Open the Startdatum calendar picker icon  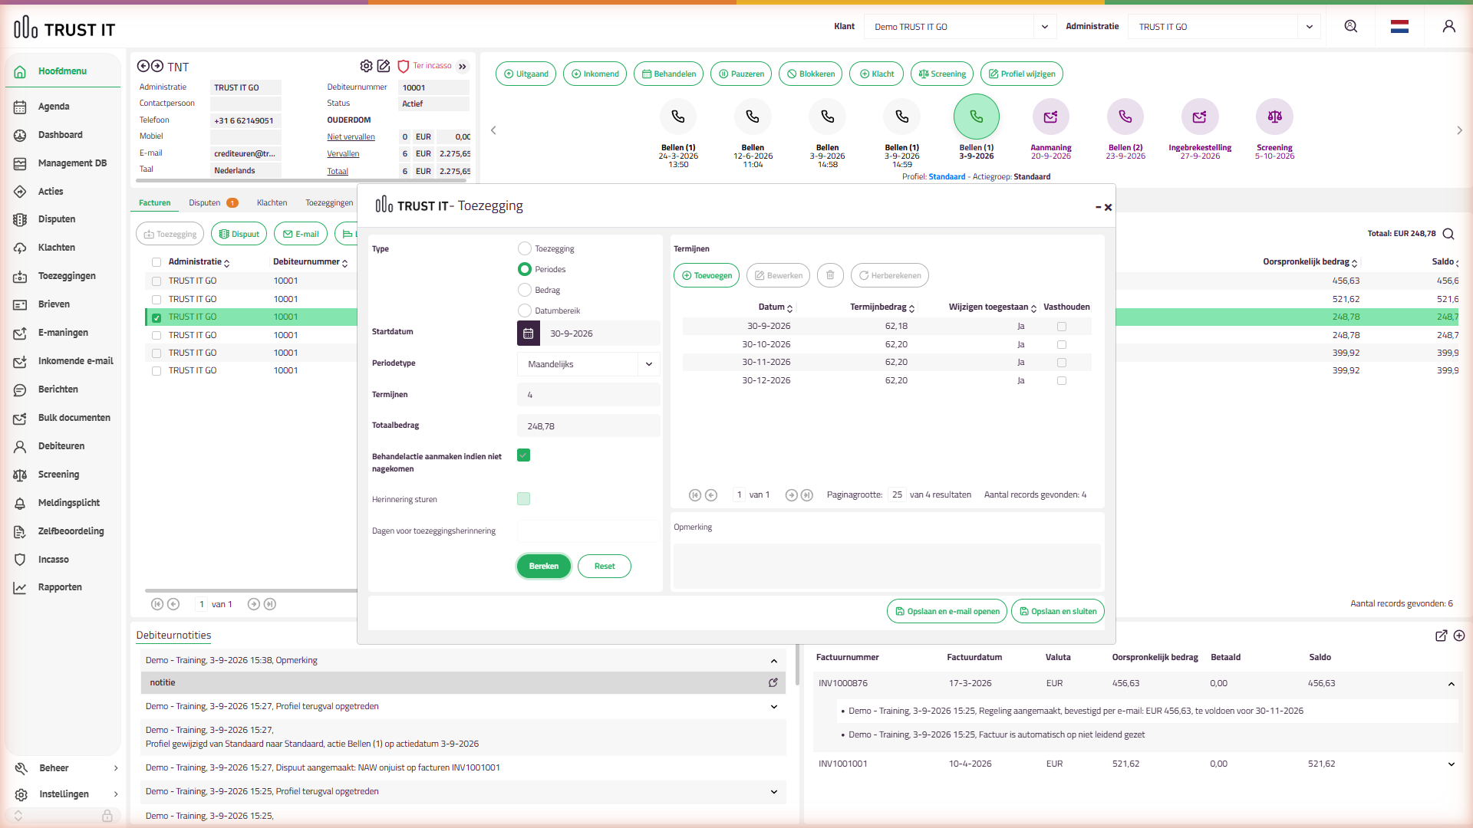[x=529, y=333]
